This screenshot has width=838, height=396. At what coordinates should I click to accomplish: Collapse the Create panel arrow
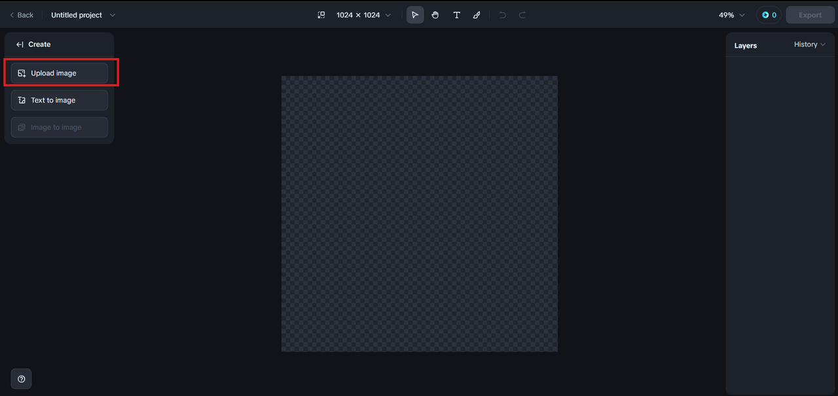click(x=20, y=45)
